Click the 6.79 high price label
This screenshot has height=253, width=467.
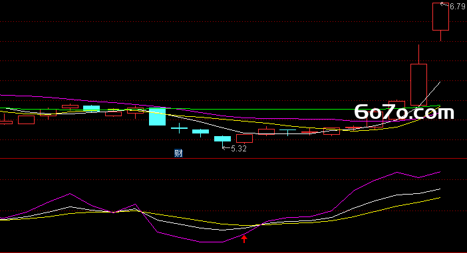(x=458, y=7)
